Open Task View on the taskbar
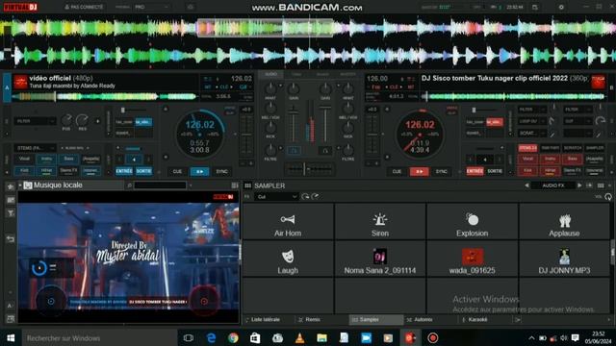 pos(189,337)
